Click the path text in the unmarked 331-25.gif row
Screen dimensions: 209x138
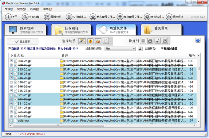pos(125,95)
